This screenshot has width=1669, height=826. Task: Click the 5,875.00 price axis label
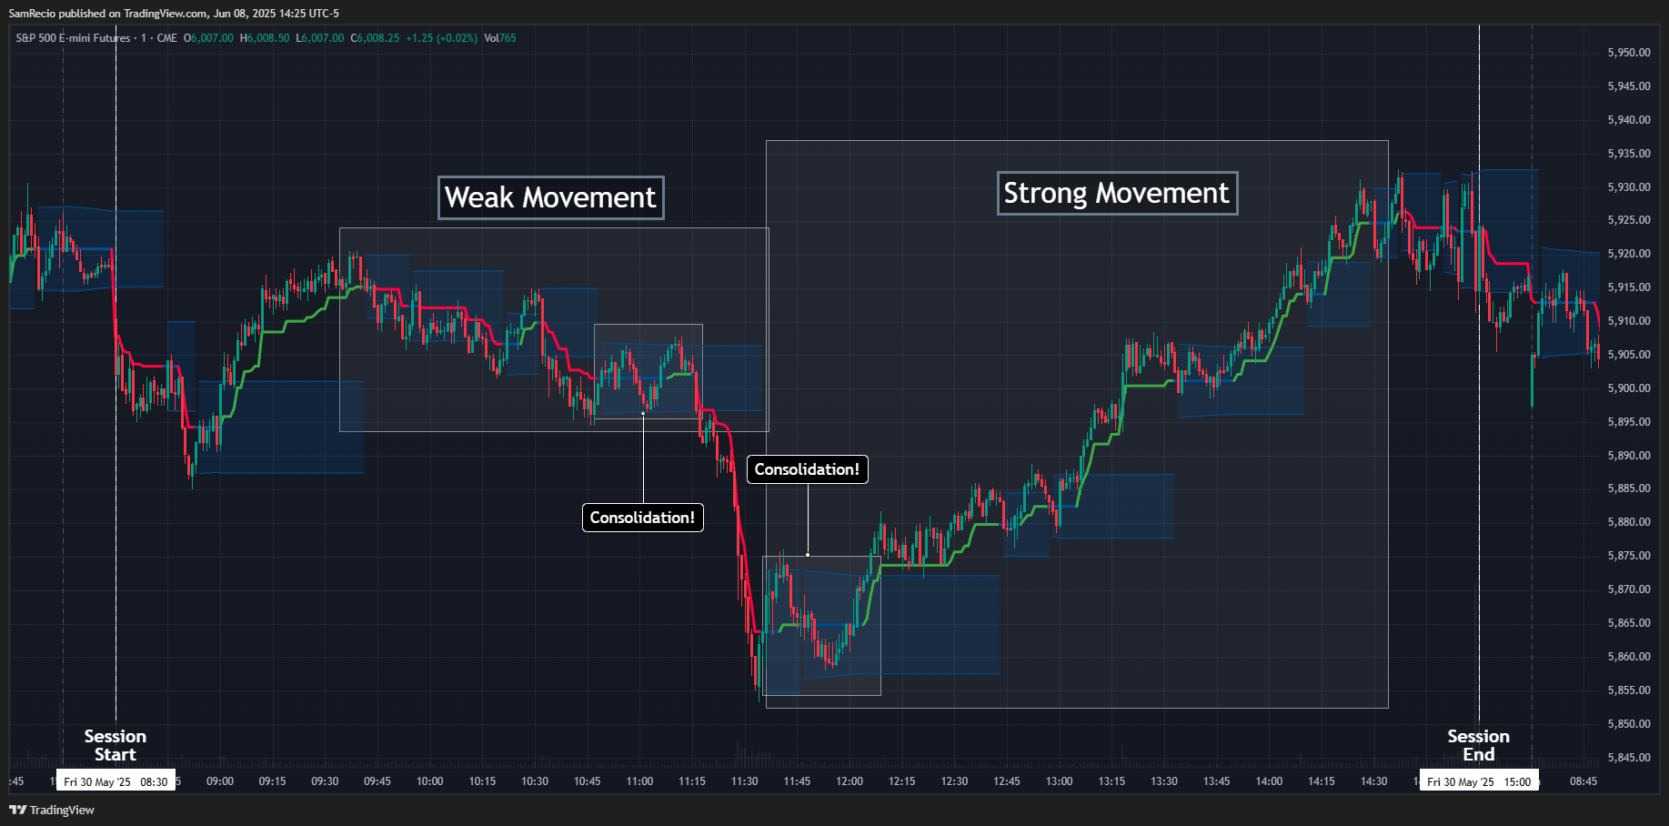pyautogui.click(x=1629, y=556)
